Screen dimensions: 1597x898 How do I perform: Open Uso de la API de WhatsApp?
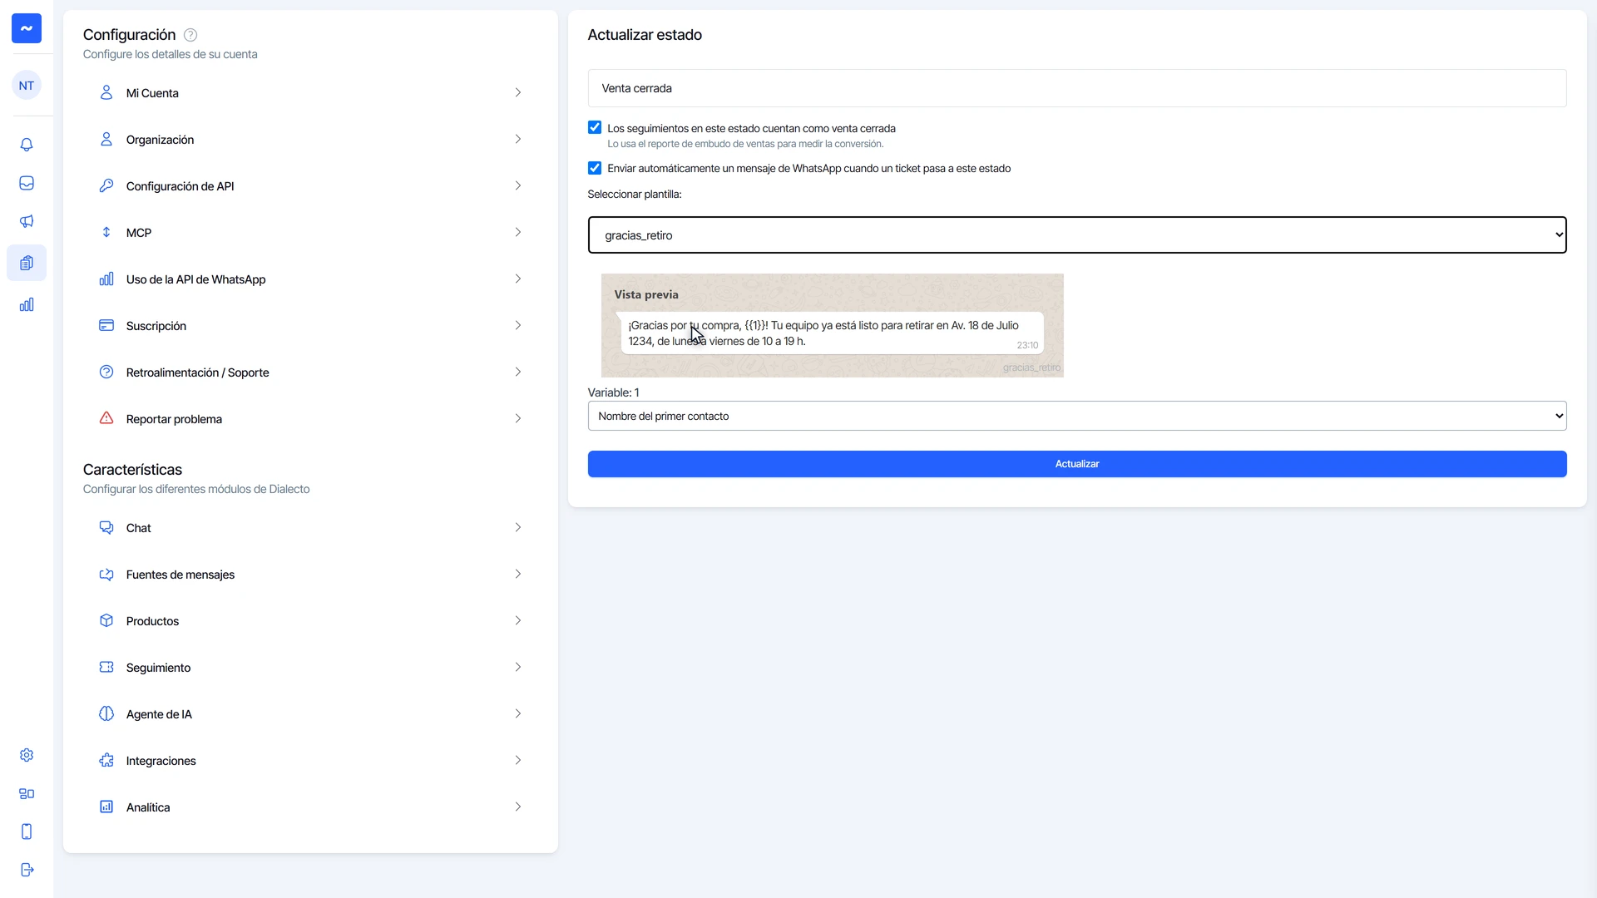coord(310,279)
